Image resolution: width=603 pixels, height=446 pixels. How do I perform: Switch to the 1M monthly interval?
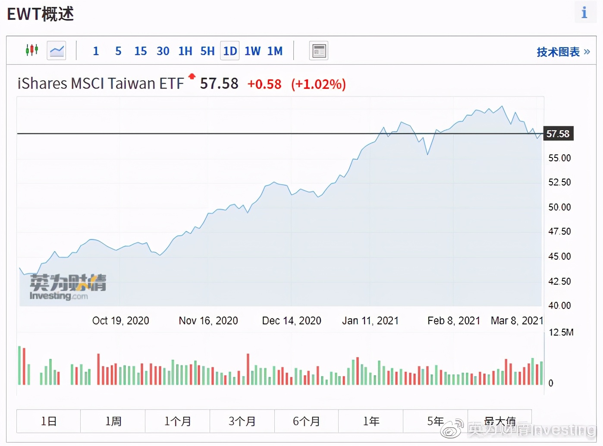pos(275,51)
